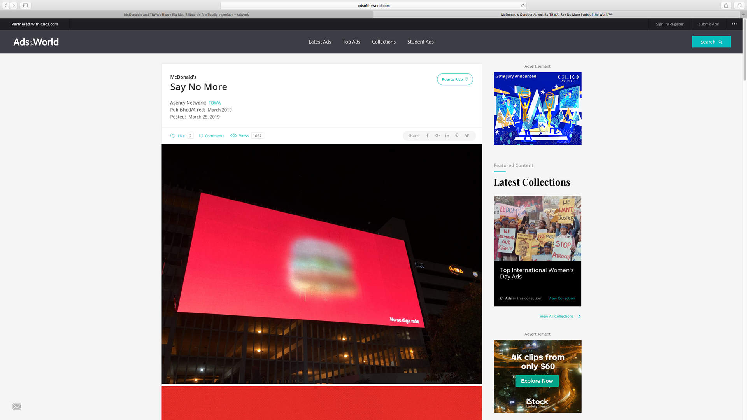Share on LinkedIn icon

[447, 136]
